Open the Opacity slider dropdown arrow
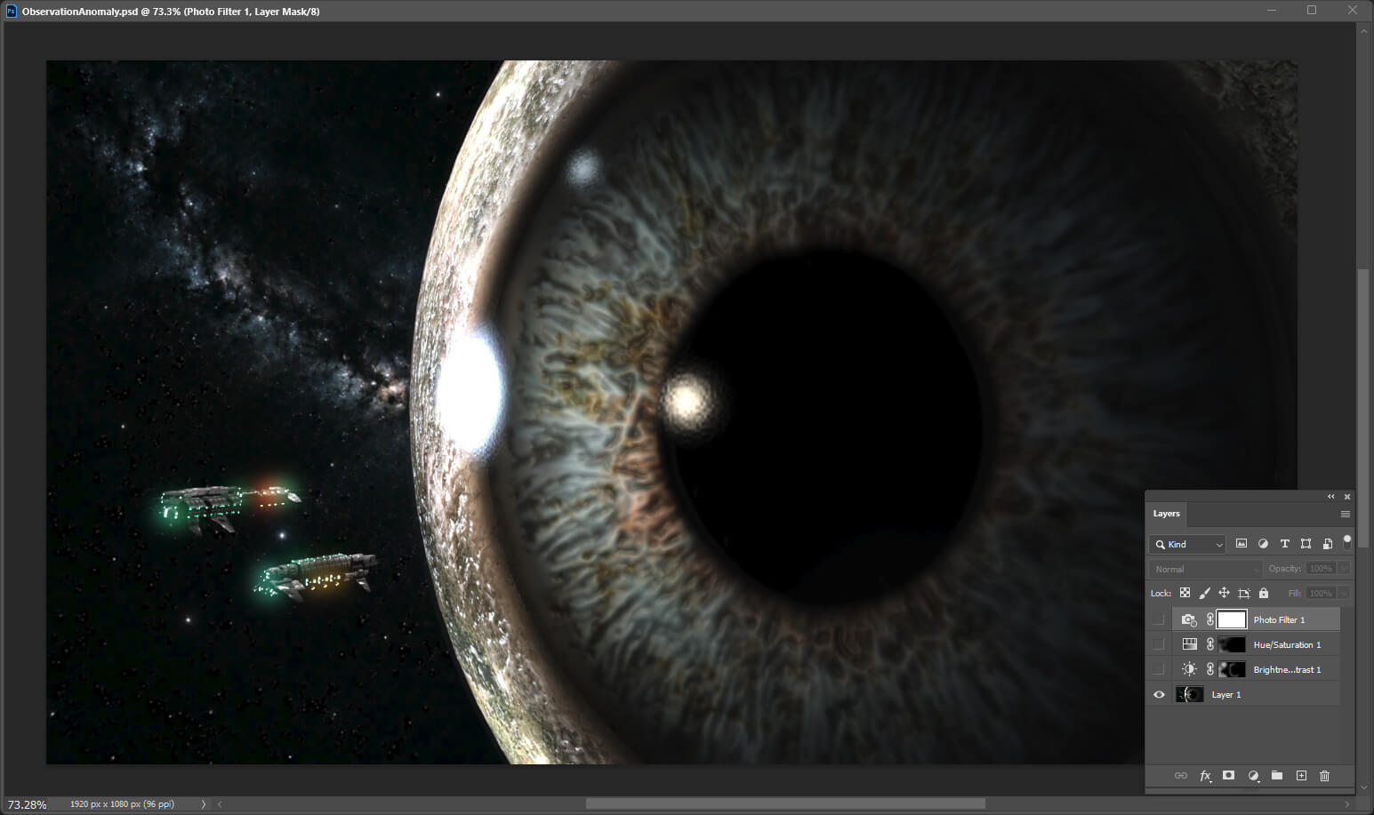The height and width of the screenshot is (815, 1374). pyautogui.click(x=1344, y=569)
